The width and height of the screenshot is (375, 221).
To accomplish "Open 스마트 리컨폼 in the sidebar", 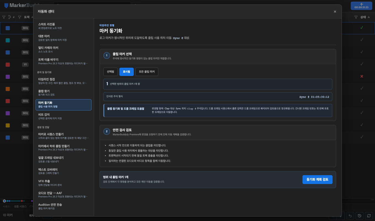I will pos(63,26).
